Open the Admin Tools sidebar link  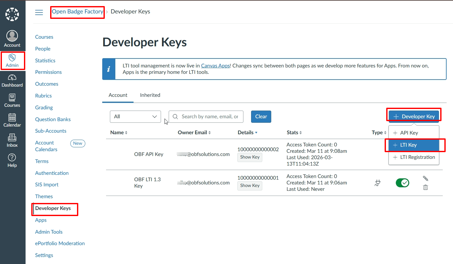[49, 232]
